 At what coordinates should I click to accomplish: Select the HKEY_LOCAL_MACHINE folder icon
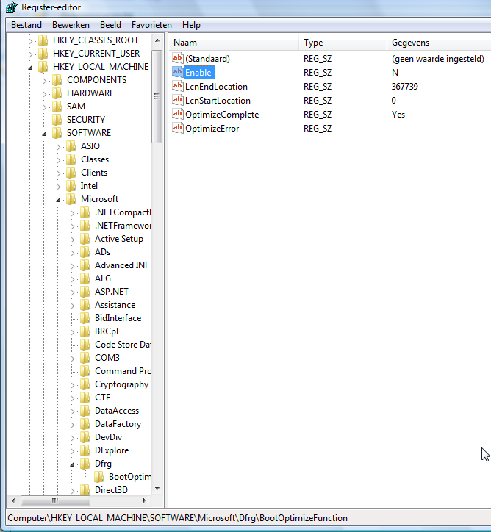43,67
